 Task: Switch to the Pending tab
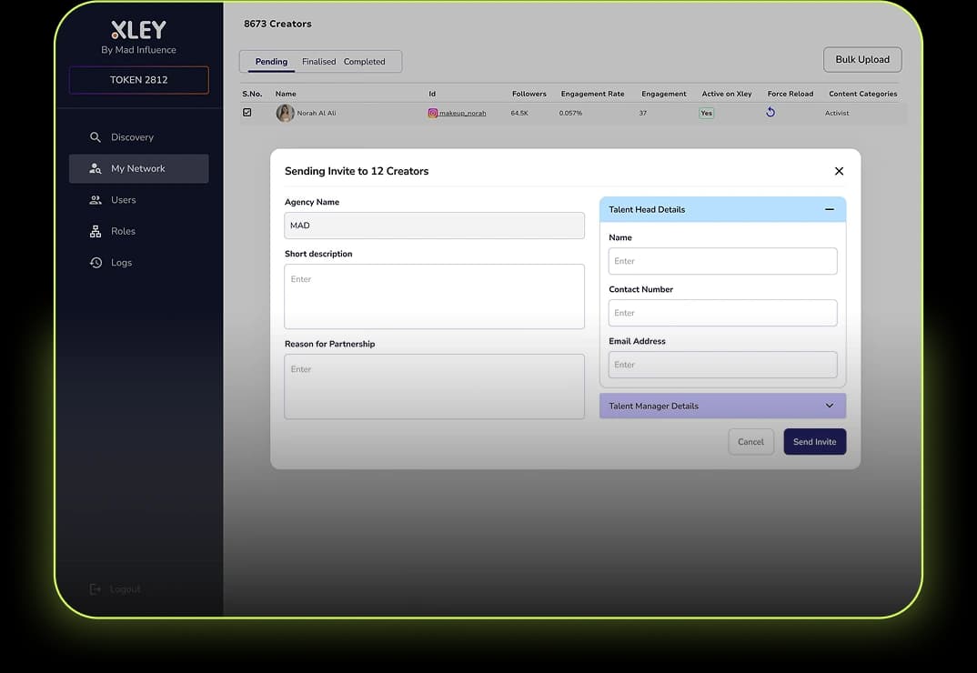[x=271, y=62]
